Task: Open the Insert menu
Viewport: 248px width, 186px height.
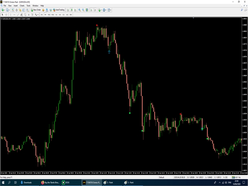Action: 15,6
